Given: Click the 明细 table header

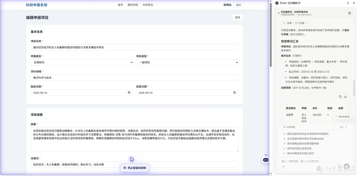Looking at the screenshot, I should click(x=304, y=108).
